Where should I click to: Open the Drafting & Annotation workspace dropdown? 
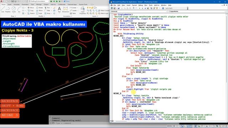(x=39, y=1)
